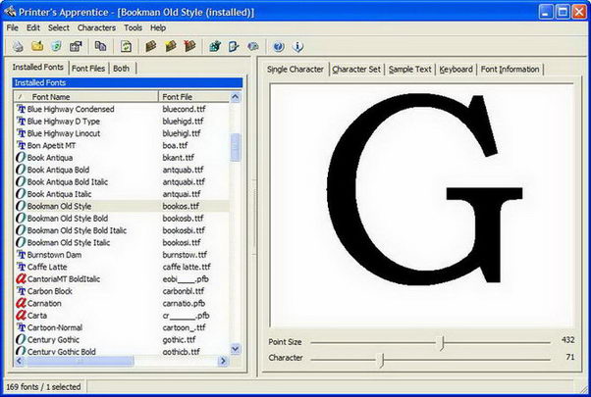Click the brown book with red X icon

[188, 46]
